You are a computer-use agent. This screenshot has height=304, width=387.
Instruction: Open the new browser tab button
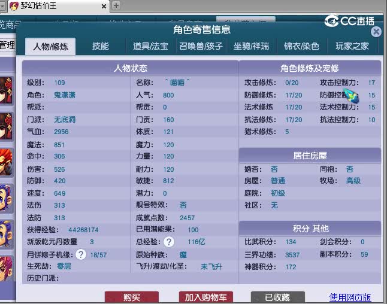tap(116, 5)
